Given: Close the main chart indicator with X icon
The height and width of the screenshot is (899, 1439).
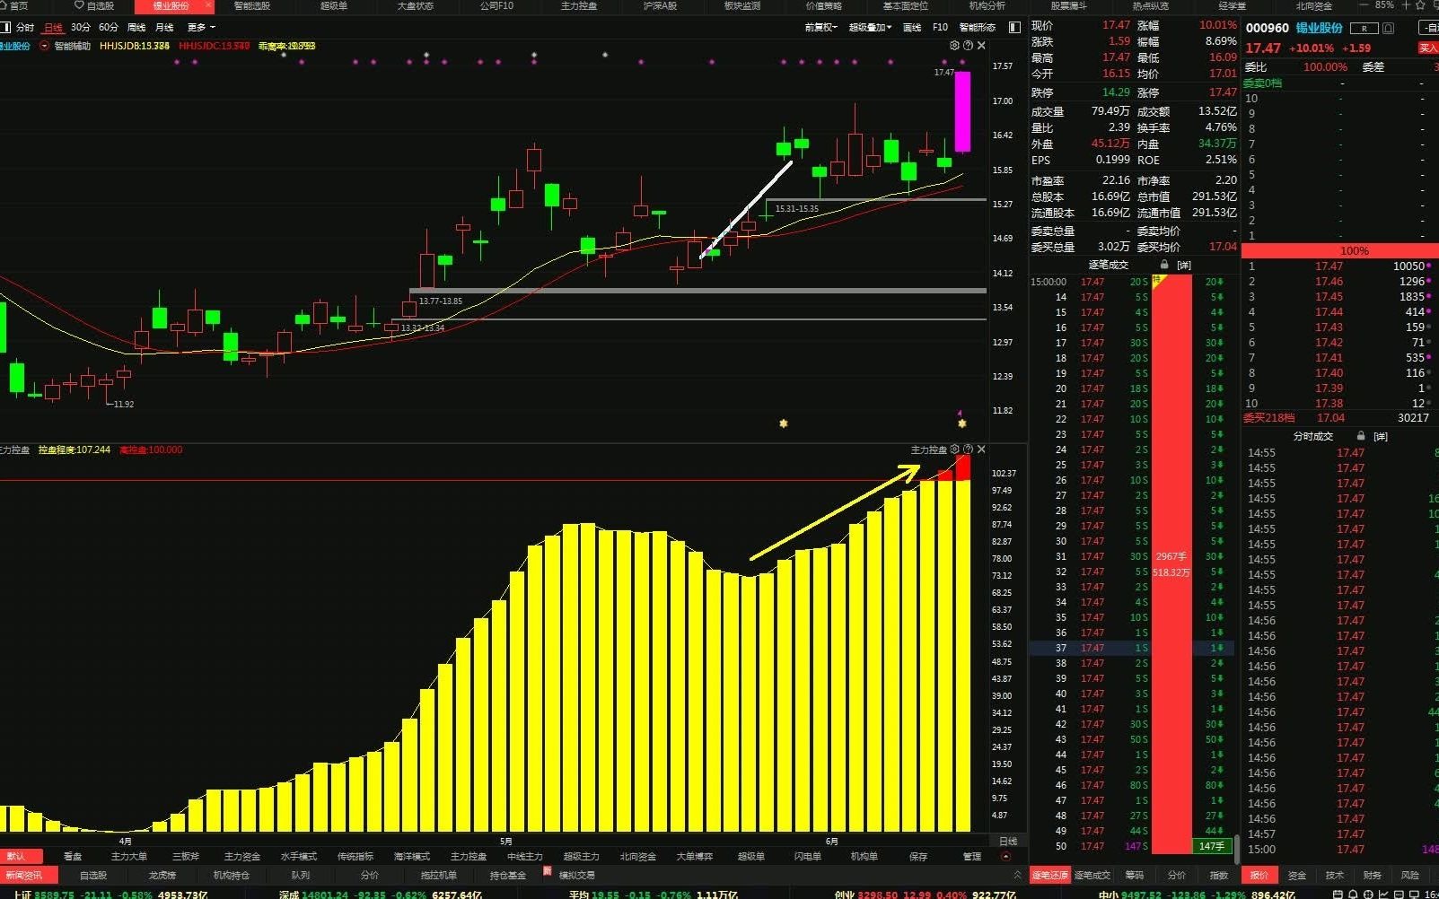Looking at the screenshot, I should [x=981, y=45].
